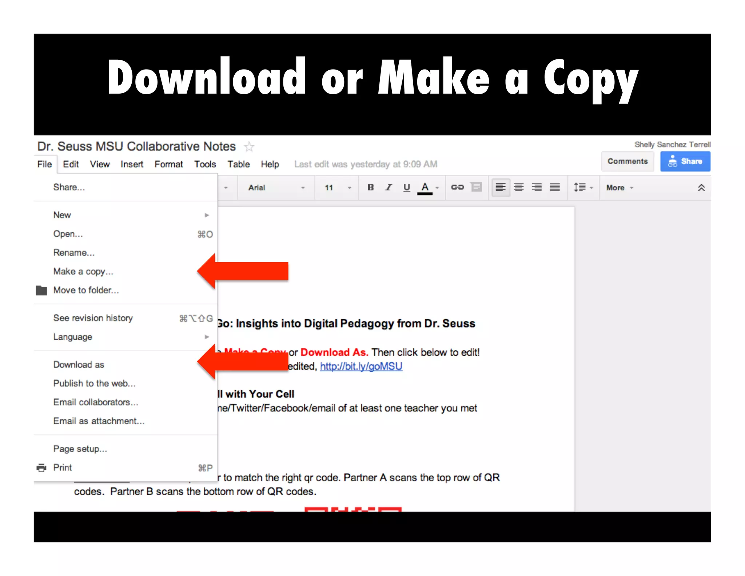Open the Table menu
745x576 pixels.
tap(239, 165)
